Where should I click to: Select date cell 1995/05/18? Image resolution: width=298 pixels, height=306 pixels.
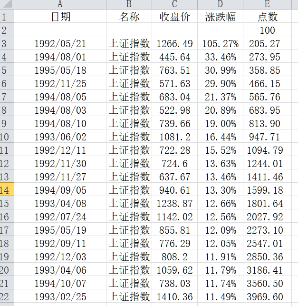[60, 69]
